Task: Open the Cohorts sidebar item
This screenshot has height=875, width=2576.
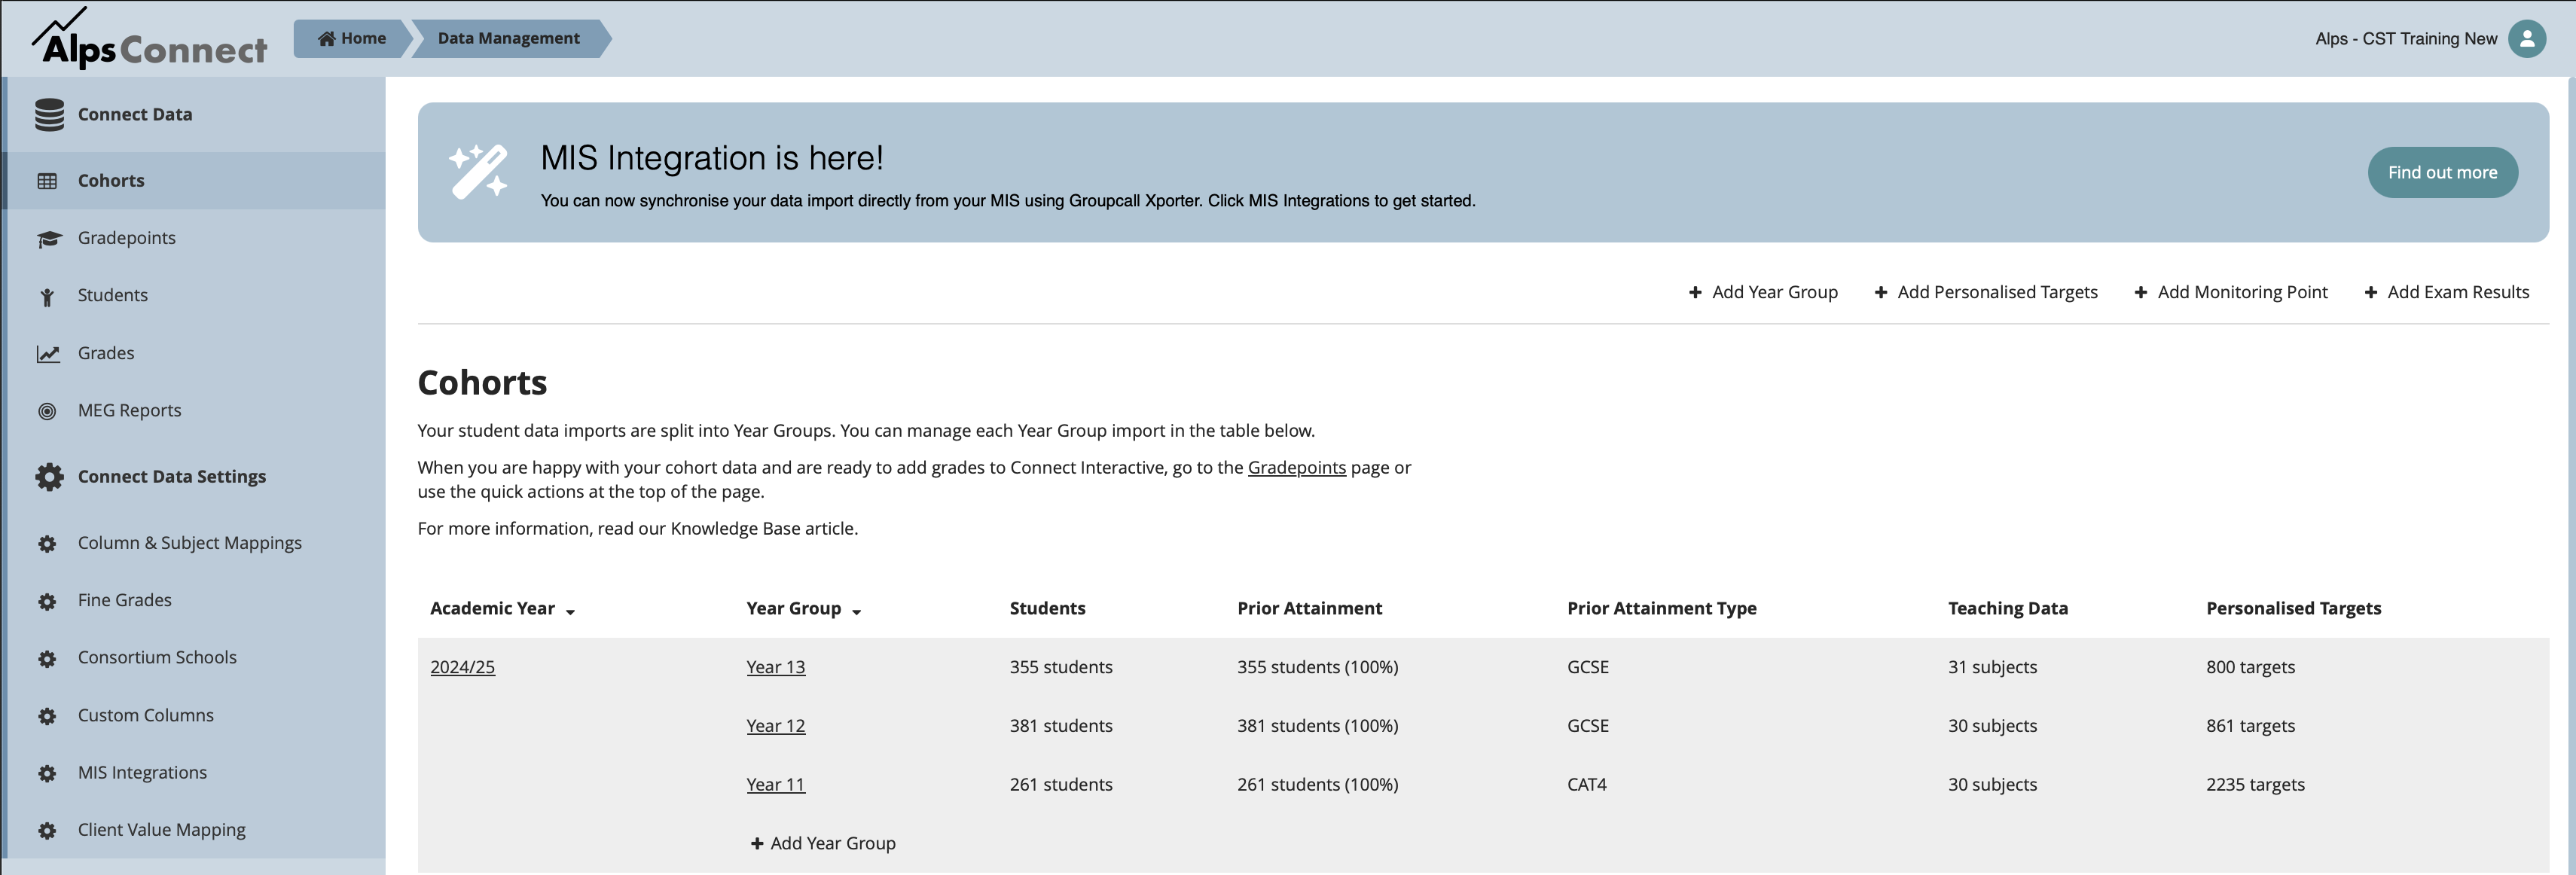Action: tap(194, 181)
